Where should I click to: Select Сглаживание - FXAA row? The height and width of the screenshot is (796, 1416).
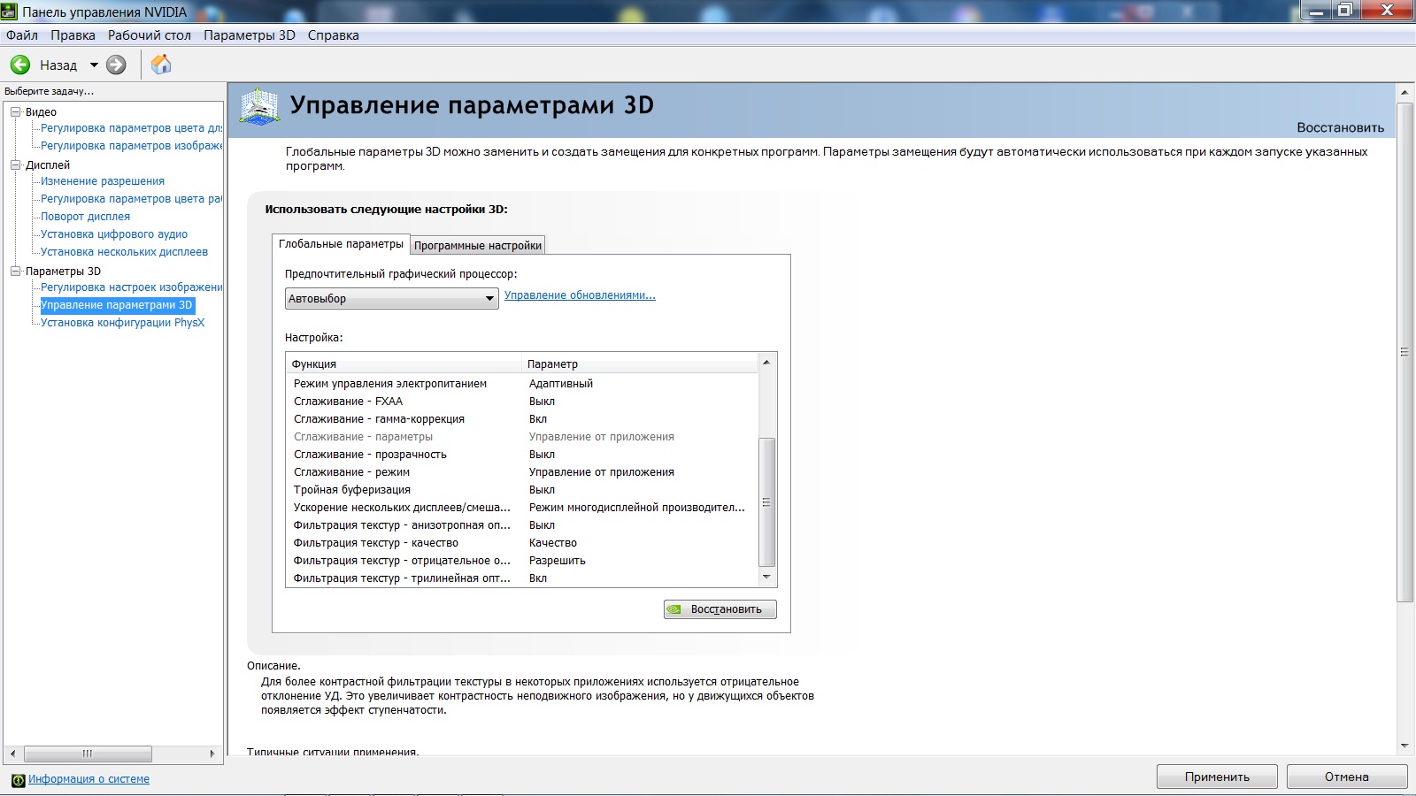(522, 402)
